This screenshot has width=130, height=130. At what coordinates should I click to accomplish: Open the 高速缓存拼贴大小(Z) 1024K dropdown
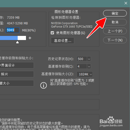84,74
